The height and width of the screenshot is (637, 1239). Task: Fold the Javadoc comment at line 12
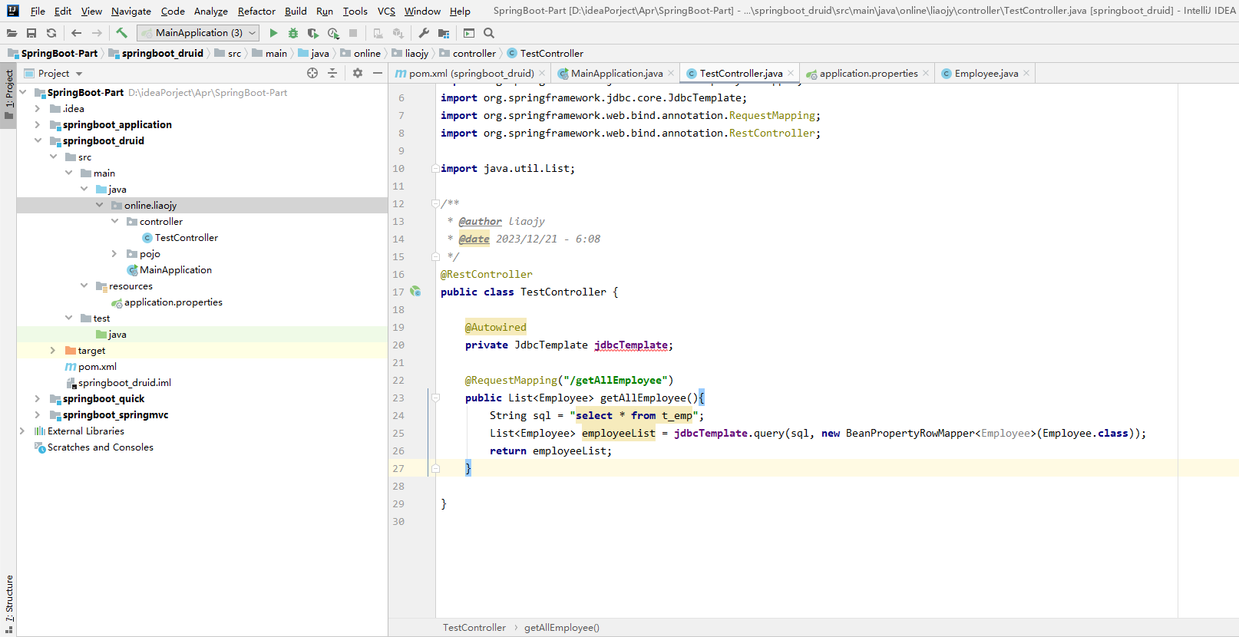point(435,203)
